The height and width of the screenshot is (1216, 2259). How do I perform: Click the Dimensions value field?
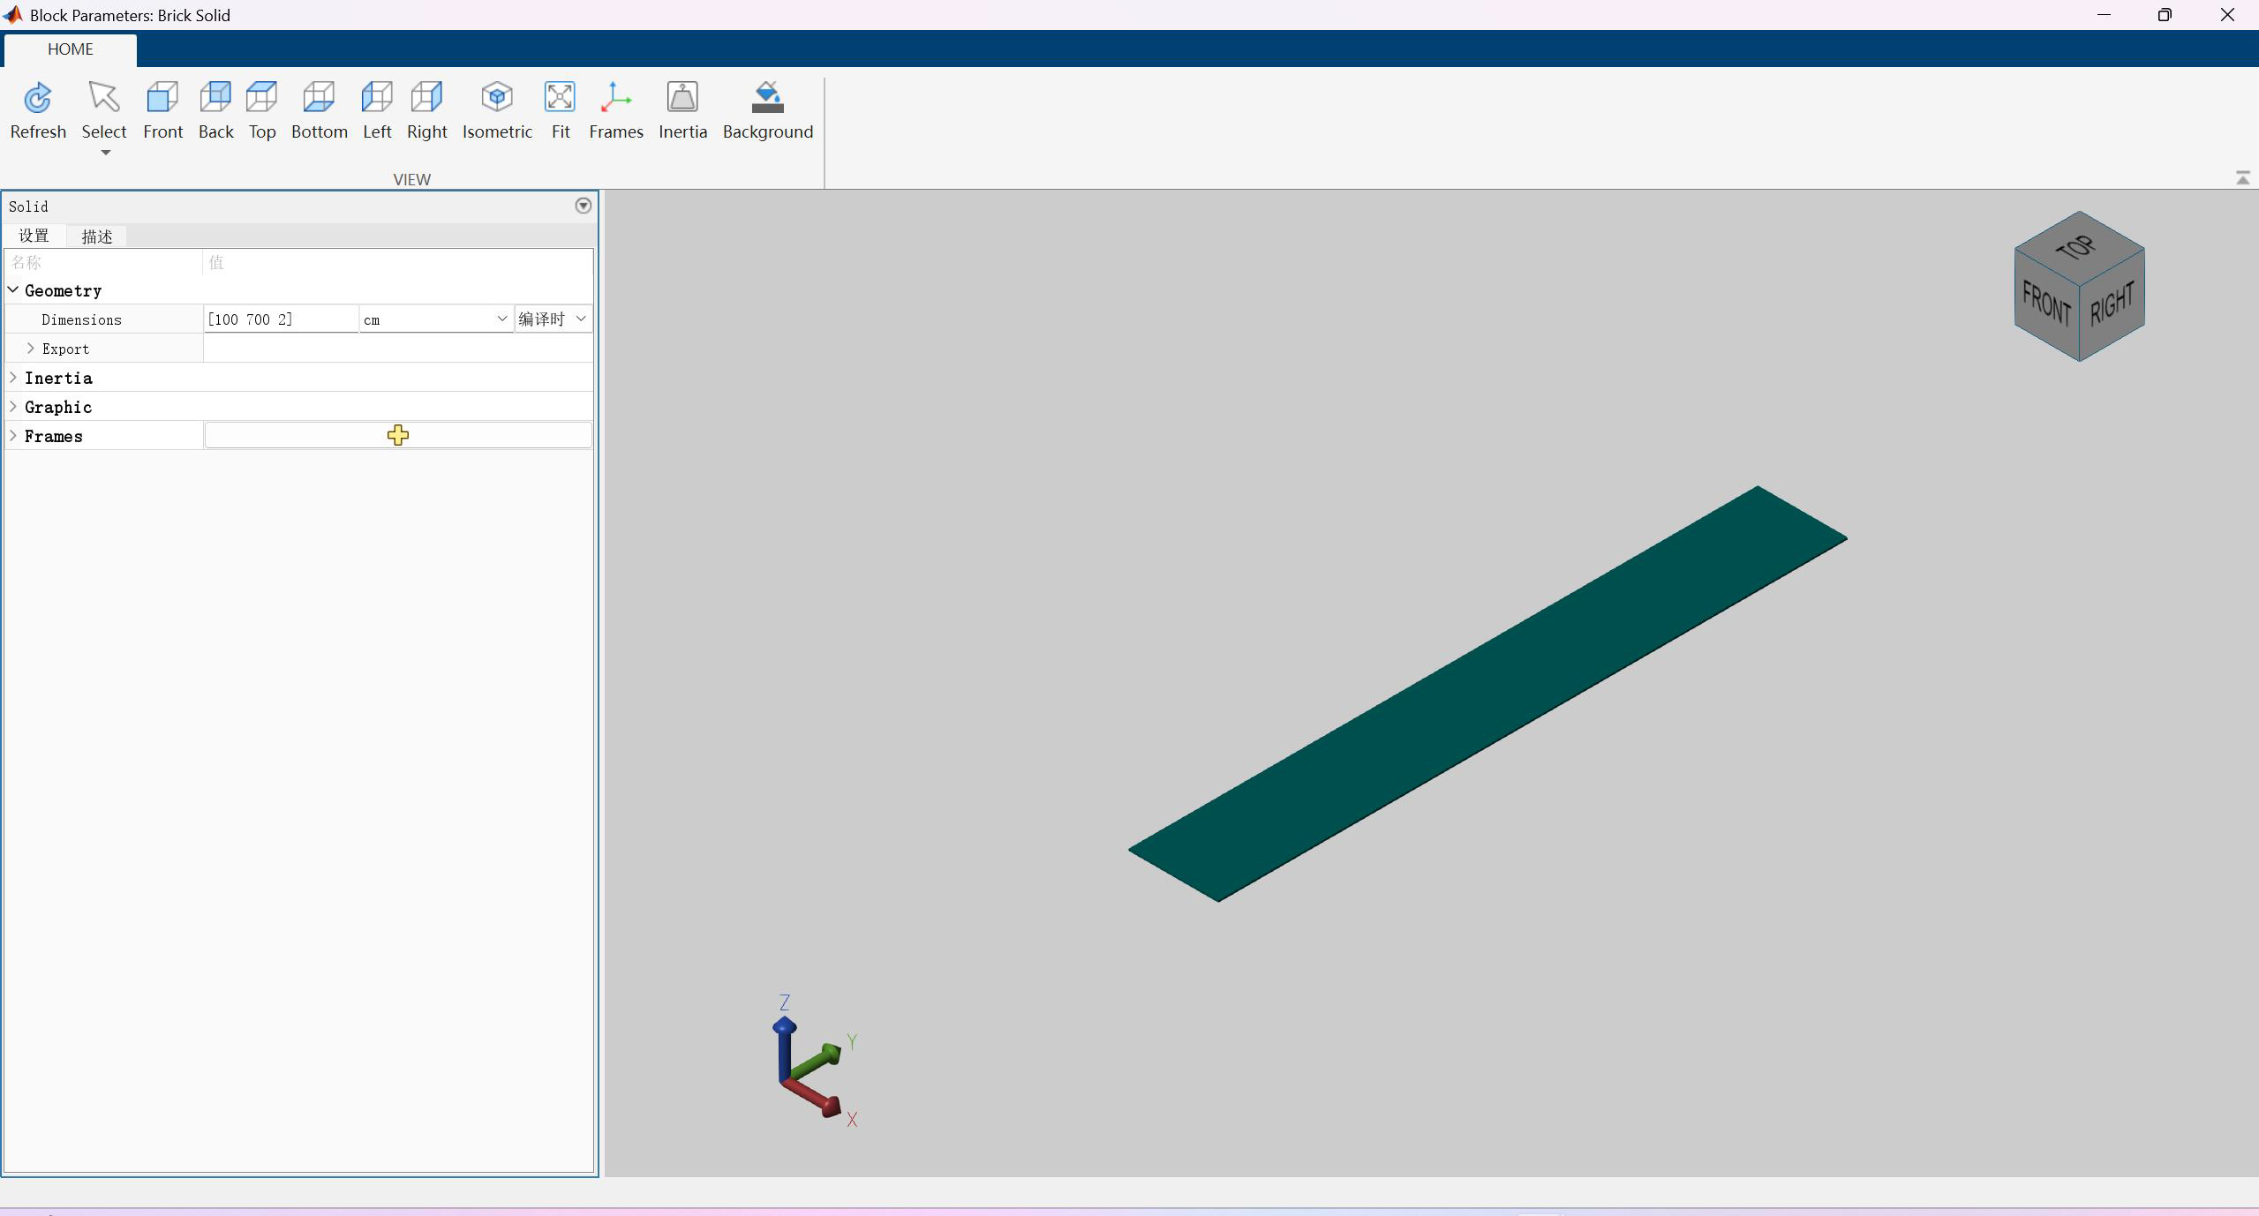click(280, 319)
